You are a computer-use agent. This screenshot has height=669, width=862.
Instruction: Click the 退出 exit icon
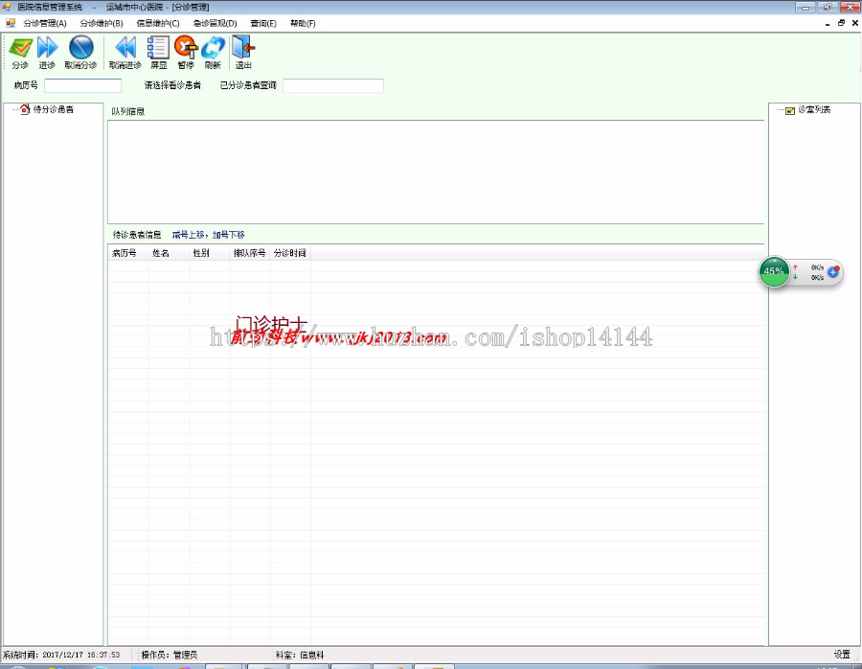click(x=240, y=51)
